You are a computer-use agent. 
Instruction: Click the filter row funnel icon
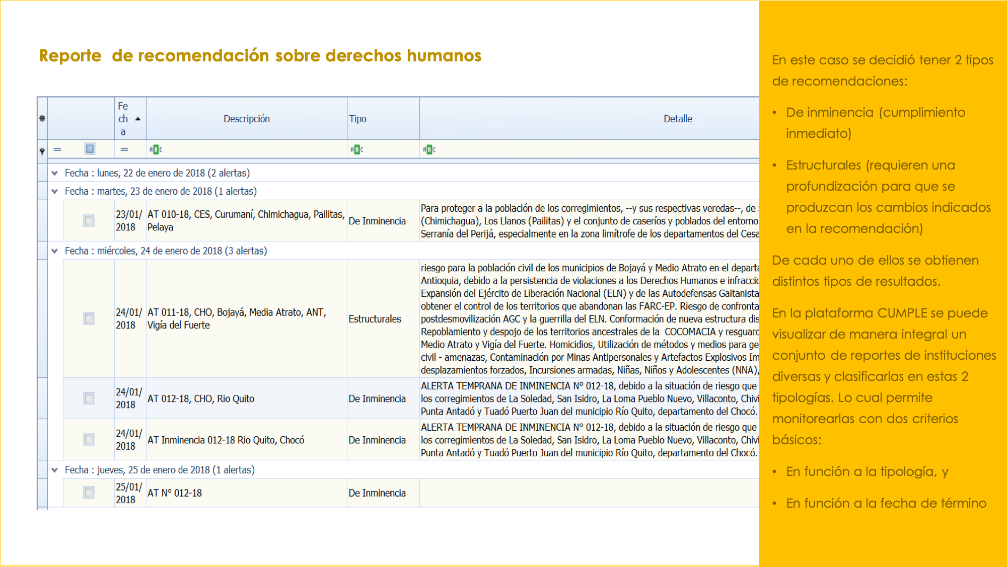point(42,151)
